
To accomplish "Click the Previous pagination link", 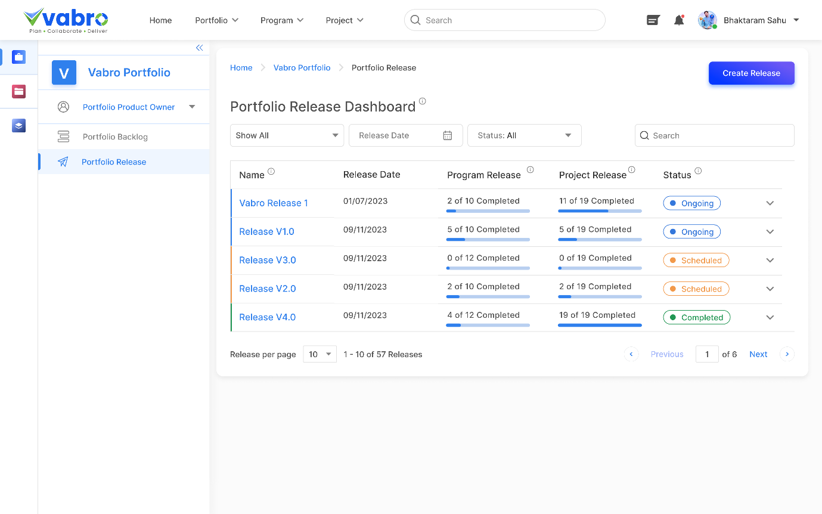I will [667, 354].
